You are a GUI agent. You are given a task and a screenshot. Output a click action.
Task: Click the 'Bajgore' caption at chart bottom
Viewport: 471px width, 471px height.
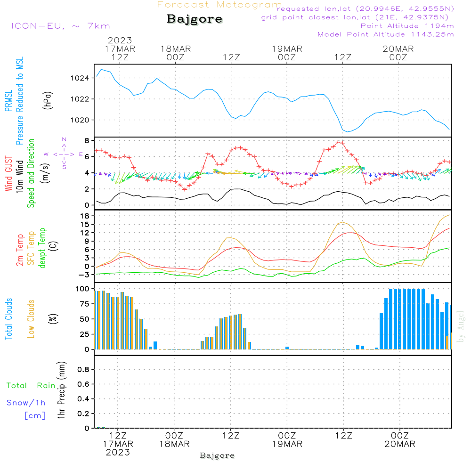[x=217, y=455]
